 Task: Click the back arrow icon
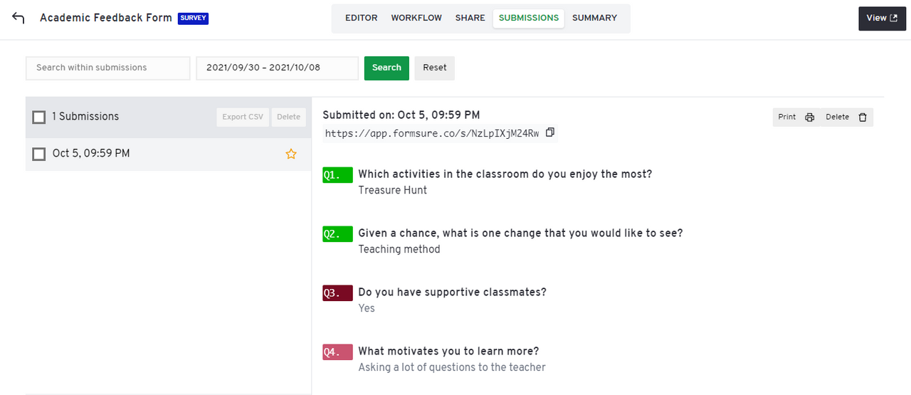18,18
